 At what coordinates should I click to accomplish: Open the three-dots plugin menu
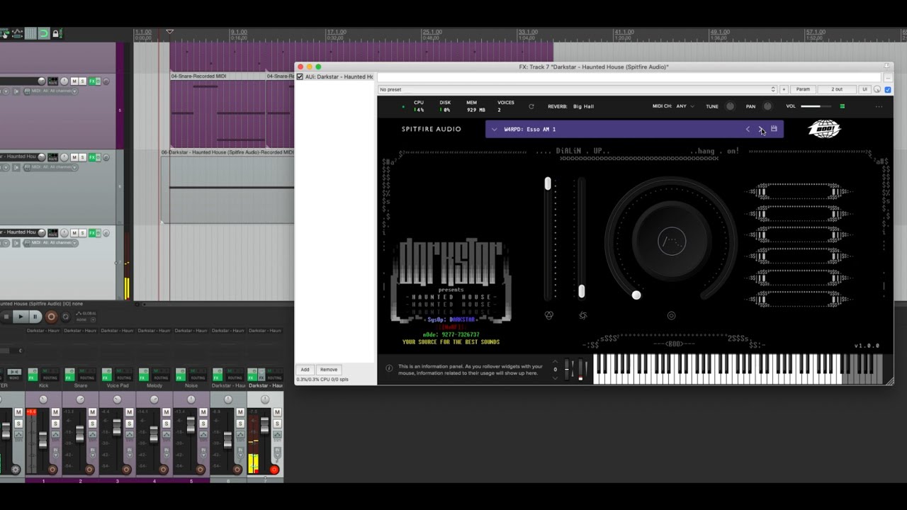coord(879,106)
